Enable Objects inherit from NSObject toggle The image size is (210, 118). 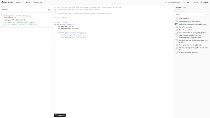point(176,36)
